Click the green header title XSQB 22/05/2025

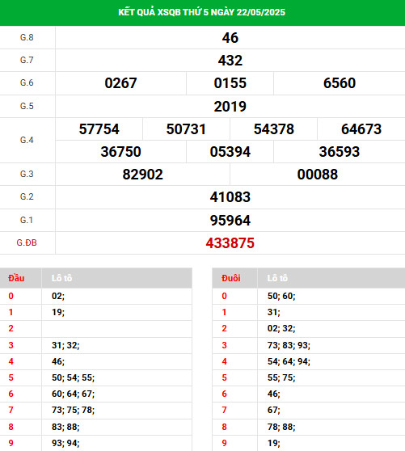pos(201,12)
